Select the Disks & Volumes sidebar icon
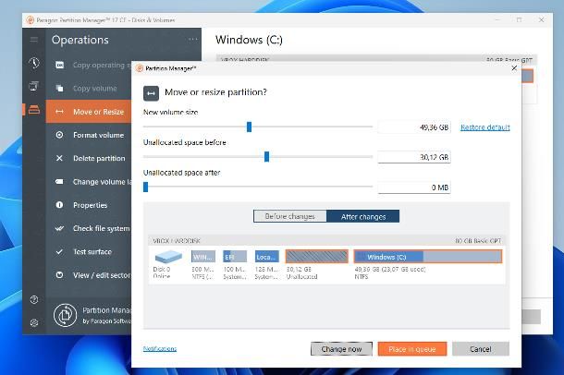Screen dimensions: 564x375 pyautogui.click(x=34, y=109)
